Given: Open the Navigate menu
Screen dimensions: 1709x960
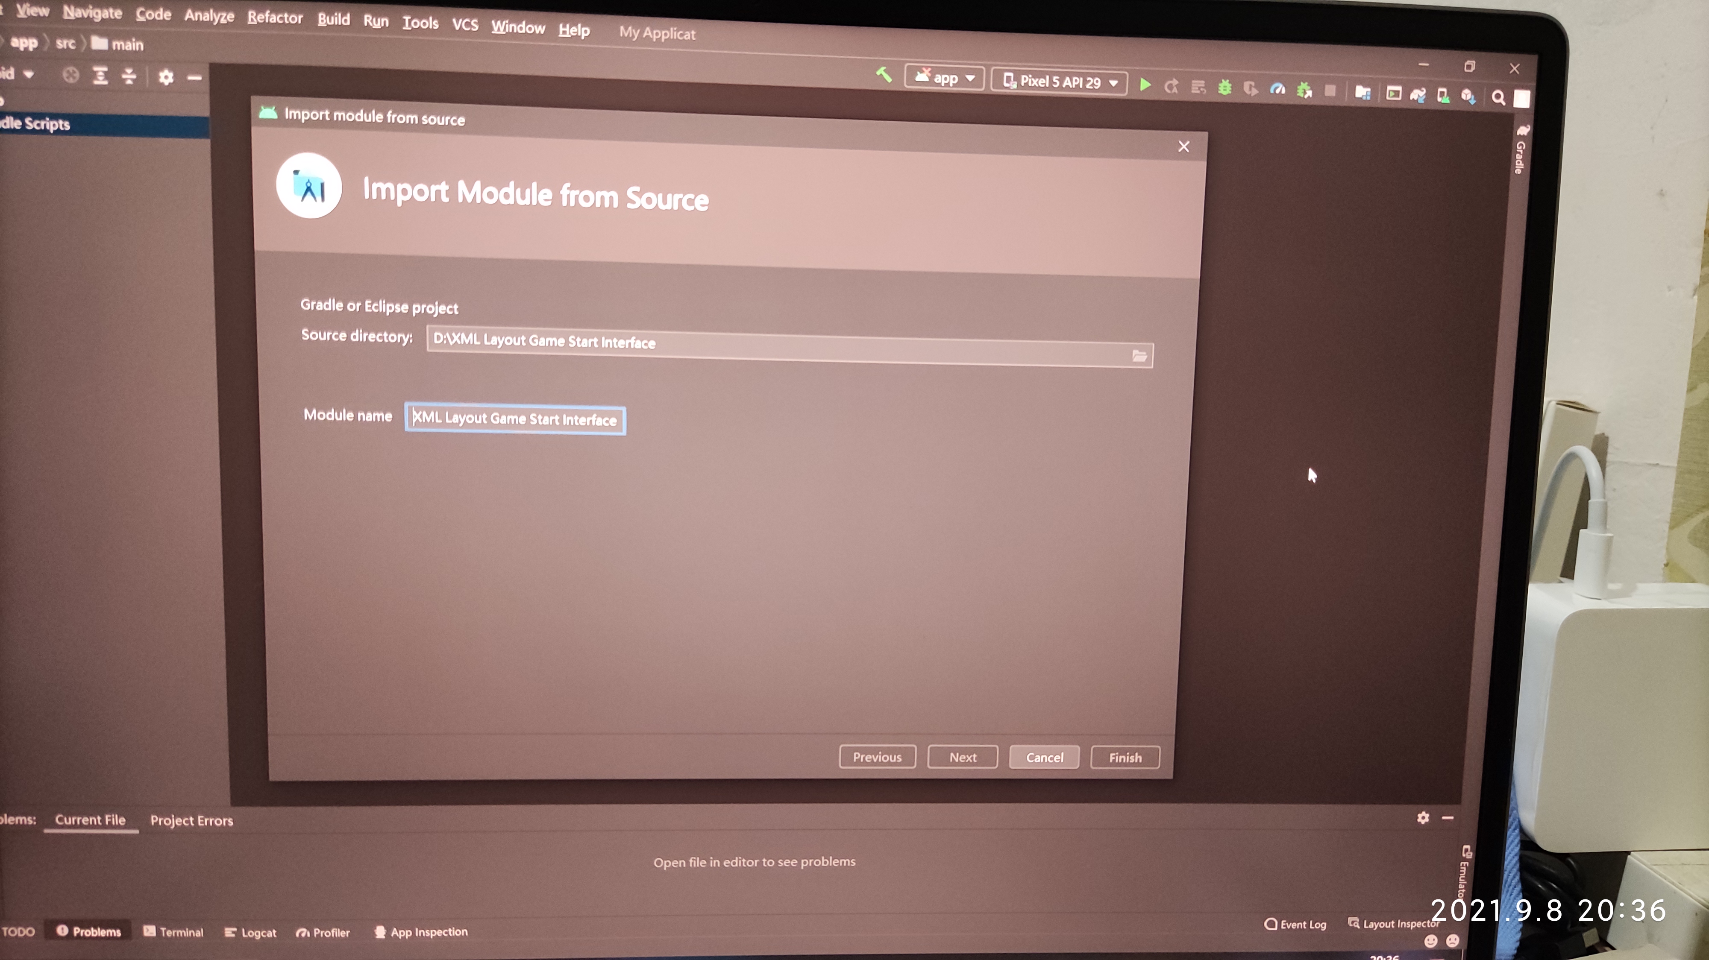Looking at the screenshot, I should pos(92,12).
